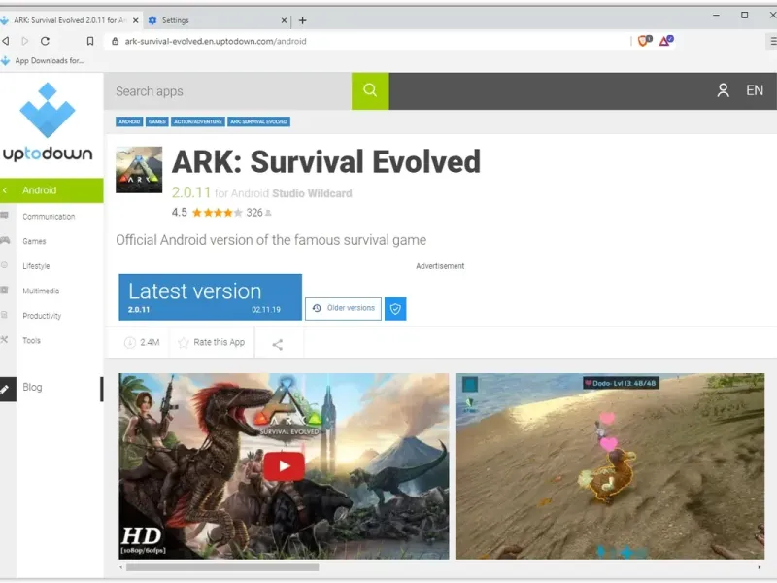Click the gallery left scroll arrow
This screenshot has height=583, width=777.
tap(120, 567)
